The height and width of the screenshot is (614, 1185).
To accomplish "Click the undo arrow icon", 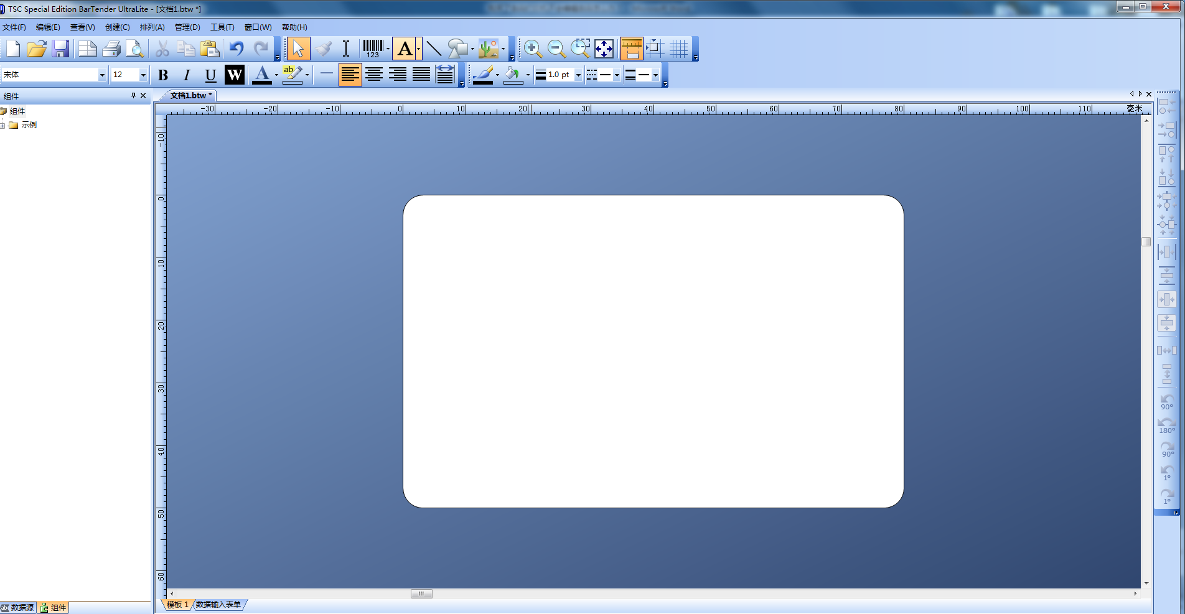I will click(x=237, y=49).
